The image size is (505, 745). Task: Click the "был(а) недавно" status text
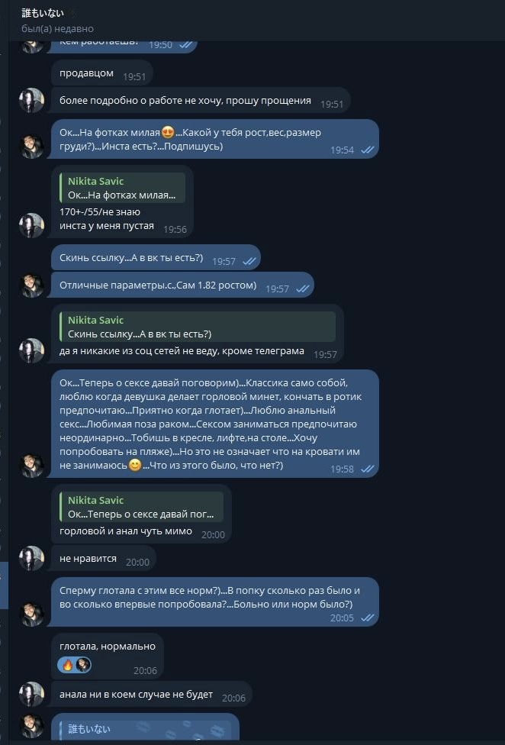pyautogui.click(x=57, y=29)
